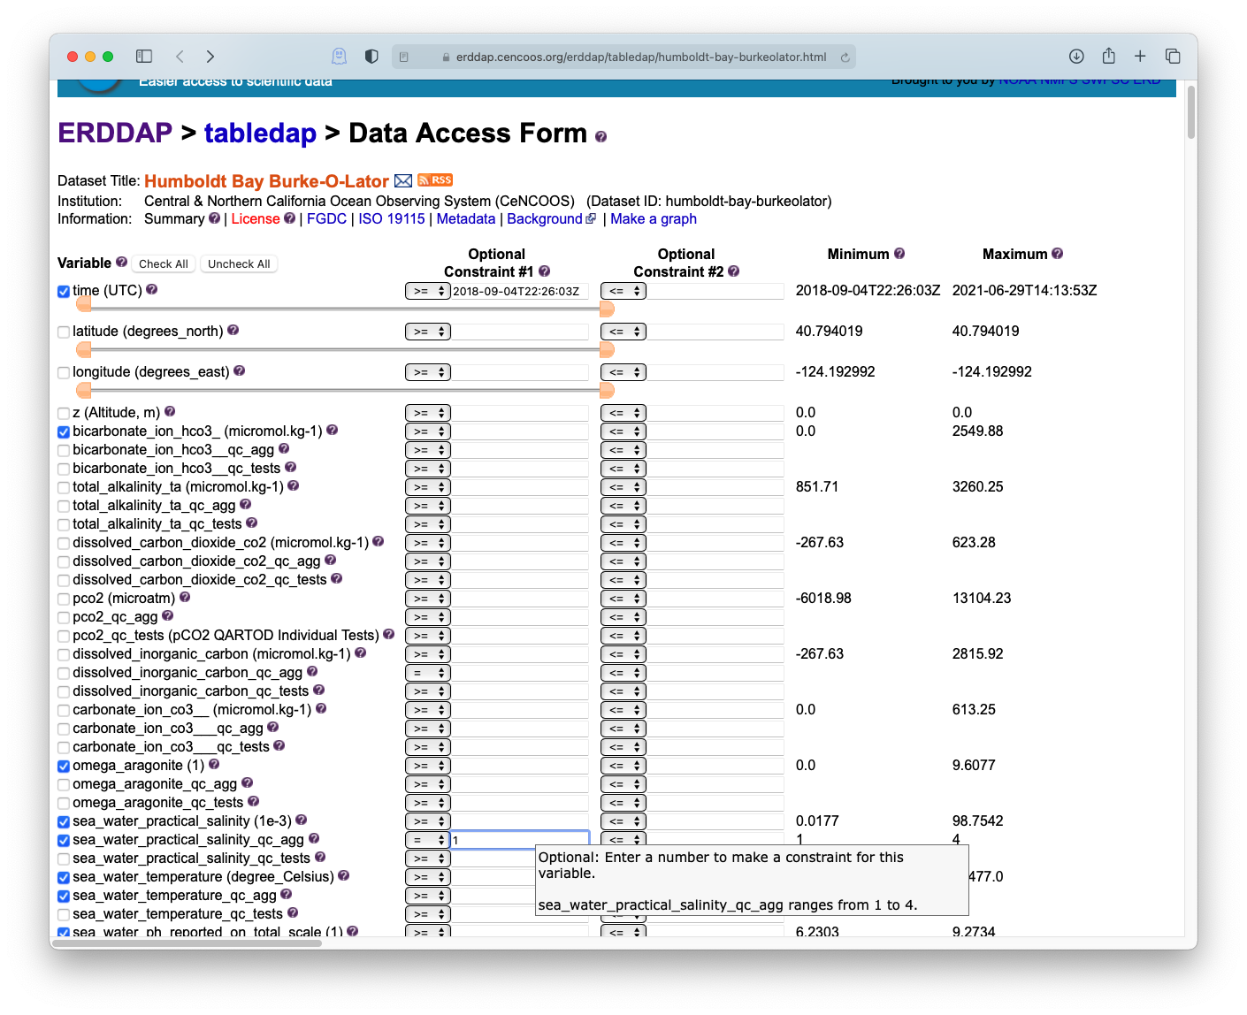Click the help icon next to Minimum

click(899, 254)
